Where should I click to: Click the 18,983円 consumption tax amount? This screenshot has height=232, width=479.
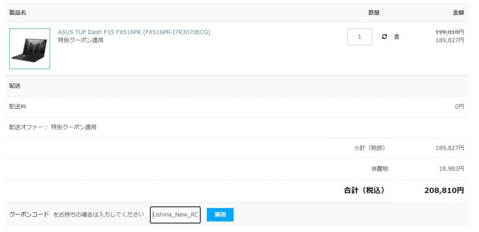point(451,169)
